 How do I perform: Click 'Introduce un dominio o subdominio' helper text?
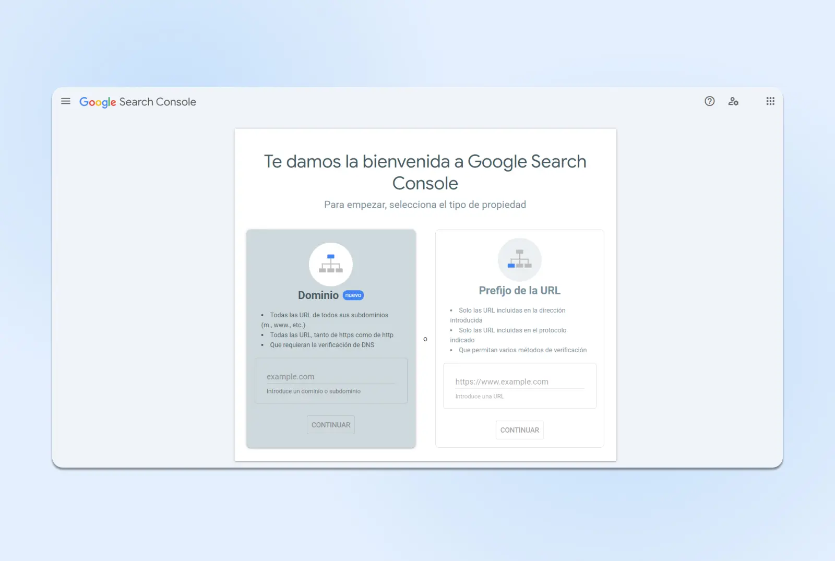314,391
